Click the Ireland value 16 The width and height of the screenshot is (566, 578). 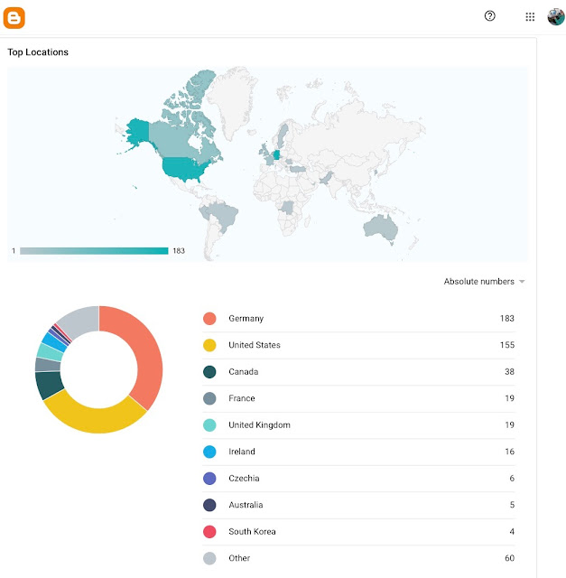tap(510, 452)
